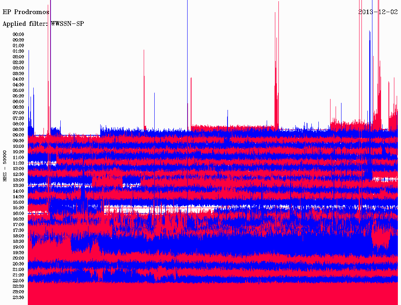Click the 05:30 time label
This screenshot has height=305, width=401.
[x=18, y=96]
